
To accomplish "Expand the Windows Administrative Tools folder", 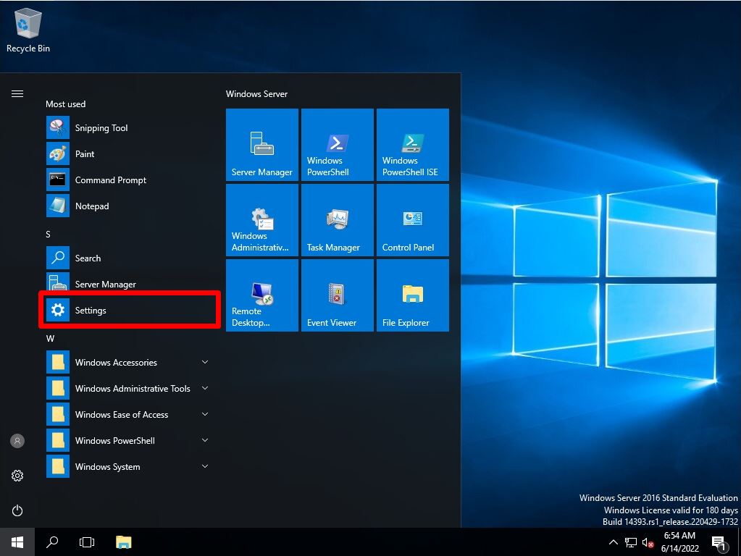I will point(128,388).
